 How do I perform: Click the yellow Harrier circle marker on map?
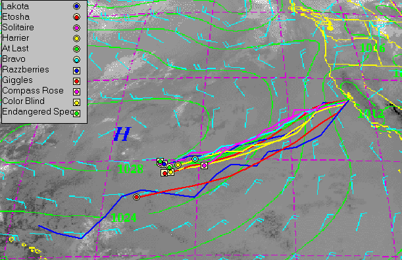[178, 165]
